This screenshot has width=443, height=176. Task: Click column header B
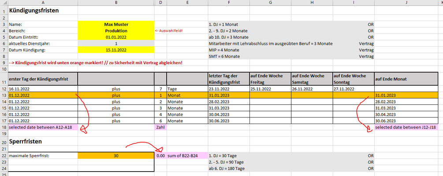[x=116, y=2]
